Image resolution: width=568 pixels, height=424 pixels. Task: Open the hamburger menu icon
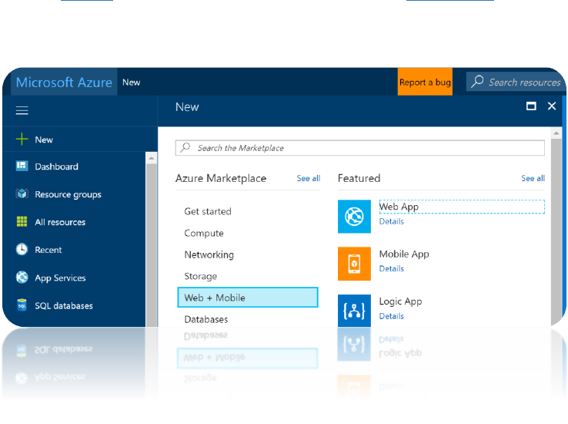pos(22,110)
